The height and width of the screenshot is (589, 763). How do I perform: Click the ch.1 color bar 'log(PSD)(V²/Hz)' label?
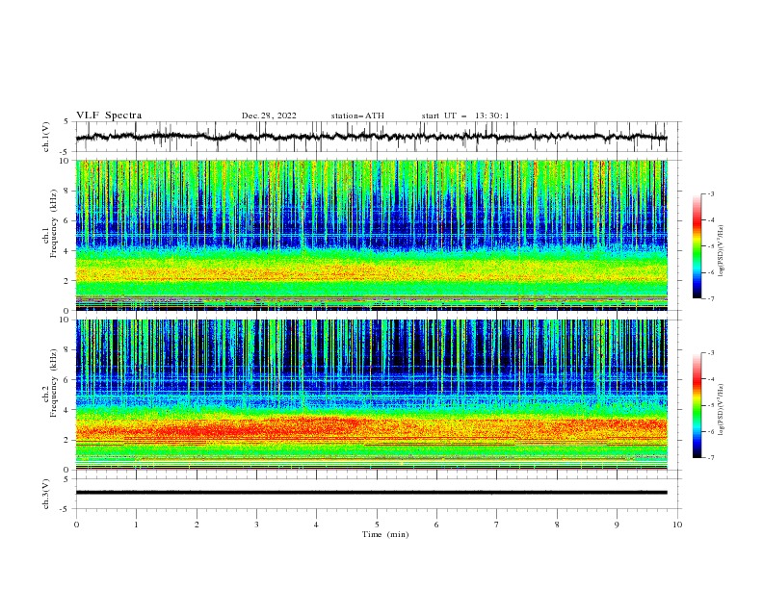[722, 251]
